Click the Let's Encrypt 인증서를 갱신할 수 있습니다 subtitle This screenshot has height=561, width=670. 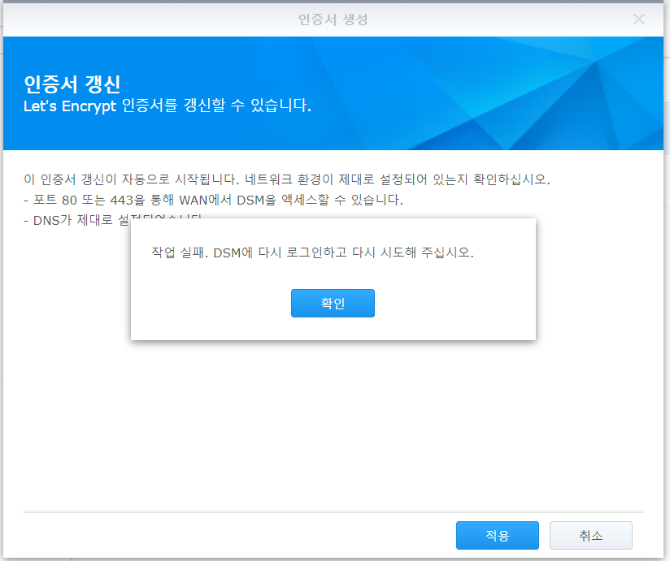pyautogui.click(x=167, y=106)
